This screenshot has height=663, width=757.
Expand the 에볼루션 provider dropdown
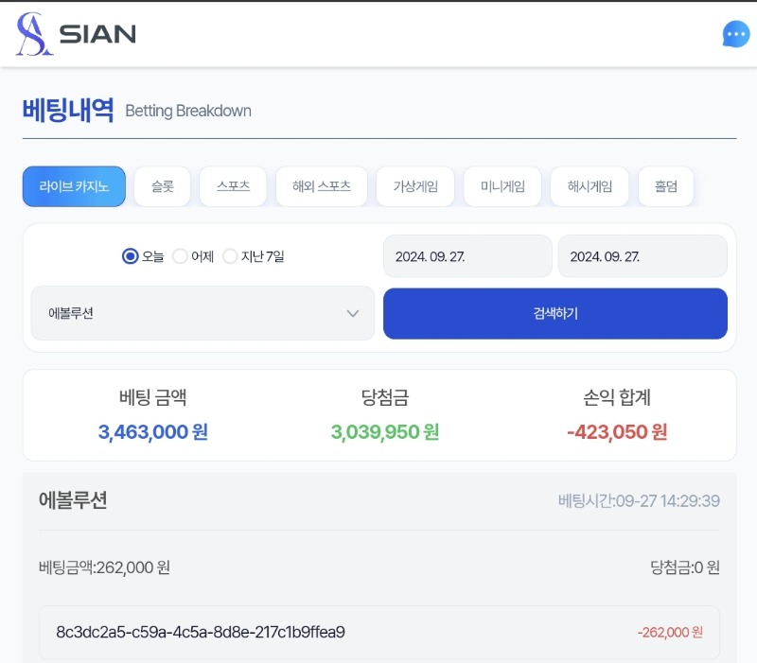pos(202,313)
